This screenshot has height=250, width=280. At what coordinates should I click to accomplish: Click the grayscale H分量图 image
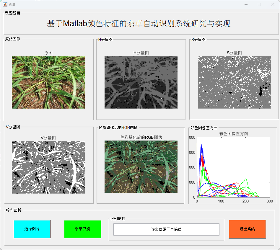(x=141, y=83)
